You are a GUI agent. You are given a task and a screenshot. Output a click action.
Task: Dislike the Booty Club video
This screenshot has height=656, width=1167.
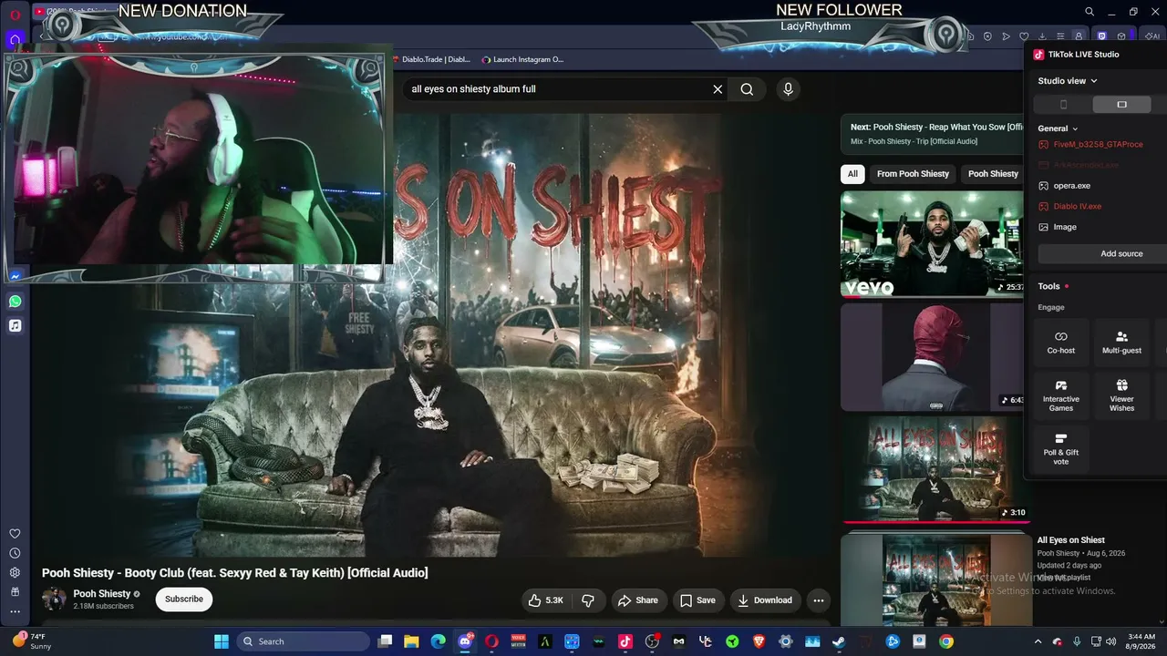point(588,600)
